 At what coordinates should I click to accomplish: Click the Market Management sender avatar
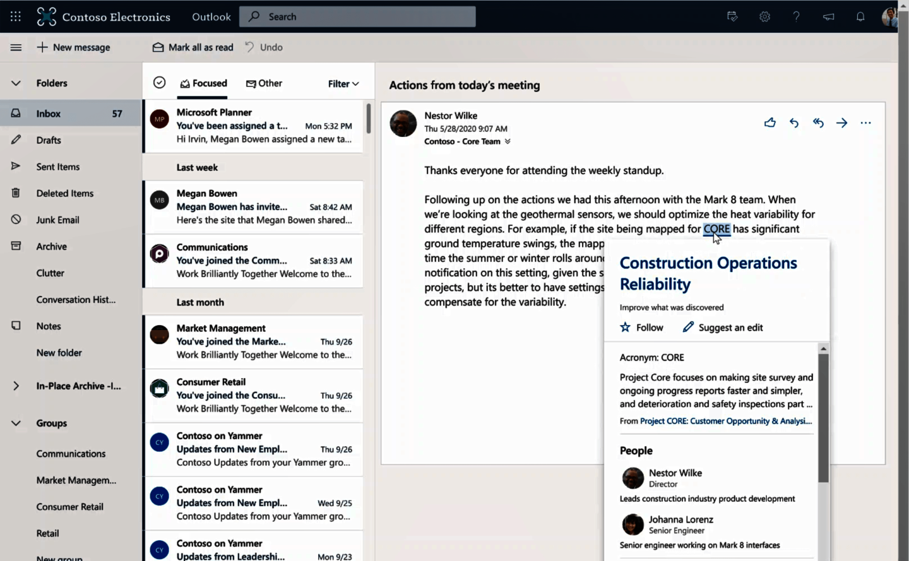160,334
